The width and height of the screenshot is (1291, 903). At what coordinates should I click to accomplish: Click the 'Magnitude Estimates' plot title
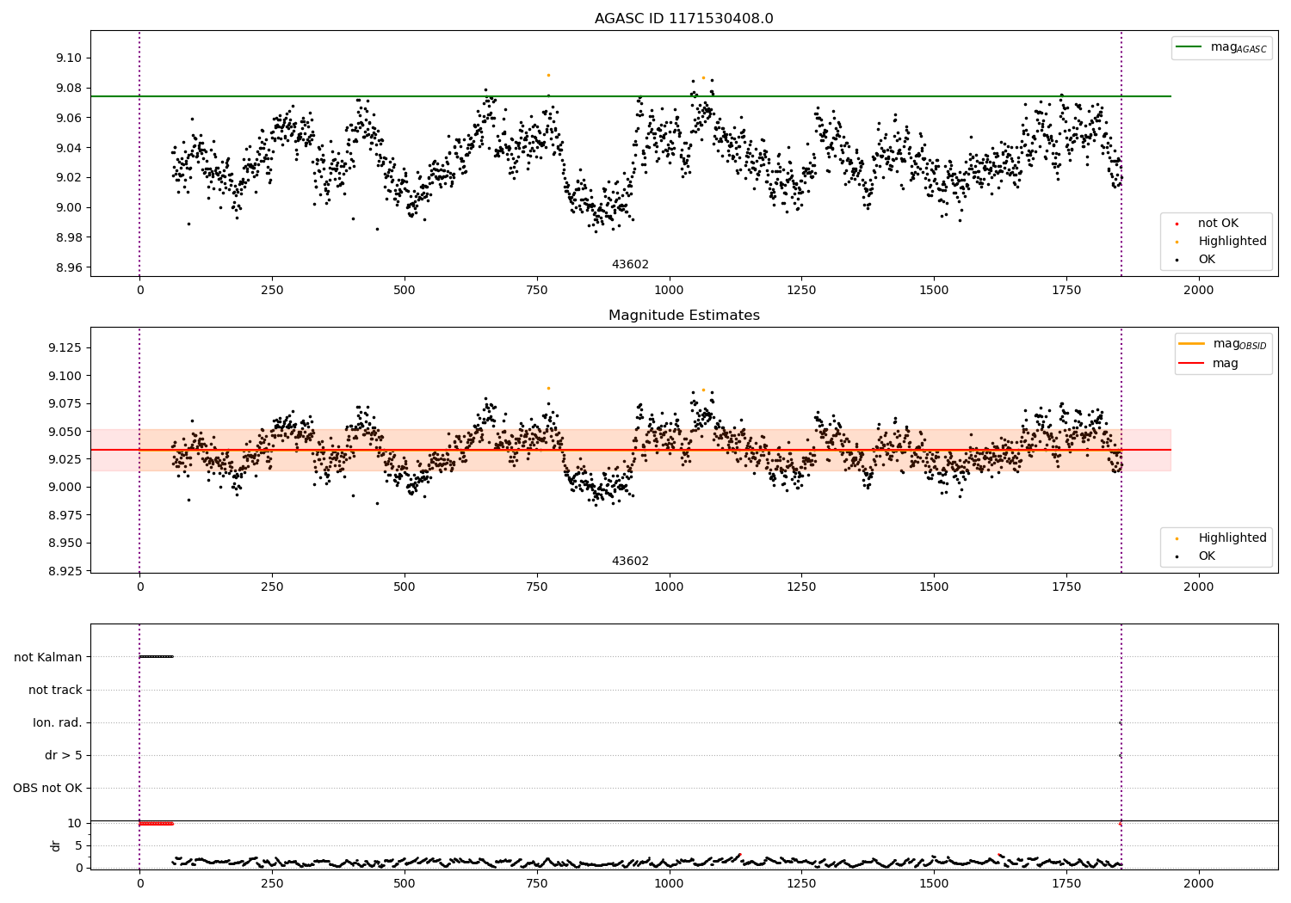pos(683,316)
